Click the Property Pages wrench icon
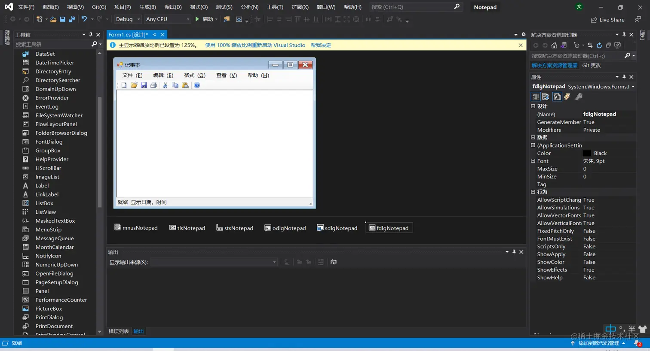 click(x=579, y=97)
